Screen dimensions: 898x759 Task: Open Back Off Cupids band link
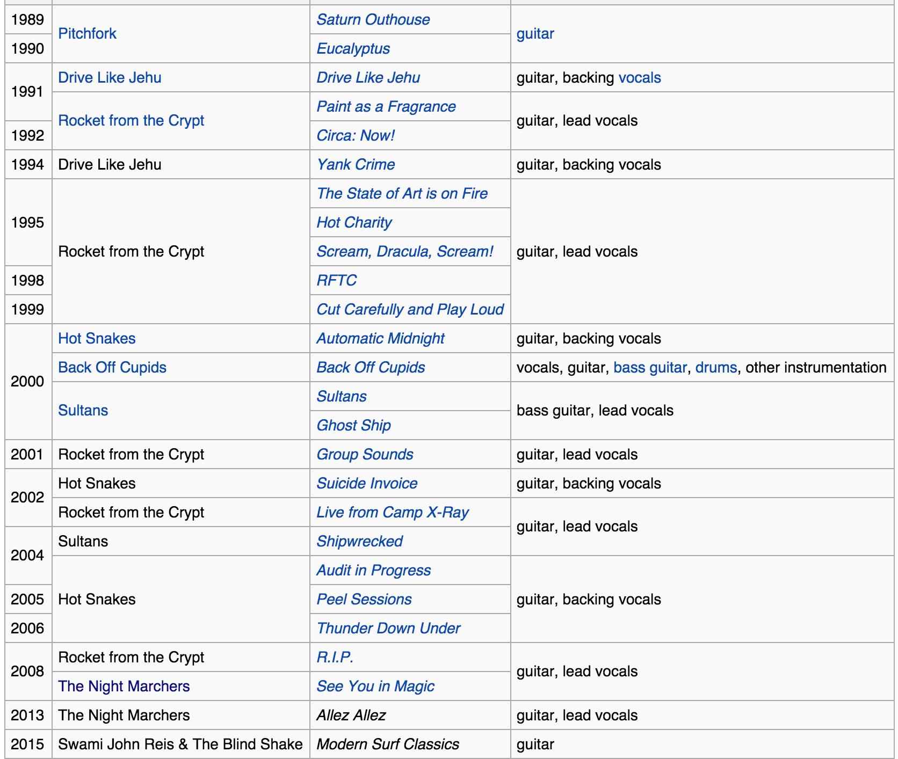[112, 368]
